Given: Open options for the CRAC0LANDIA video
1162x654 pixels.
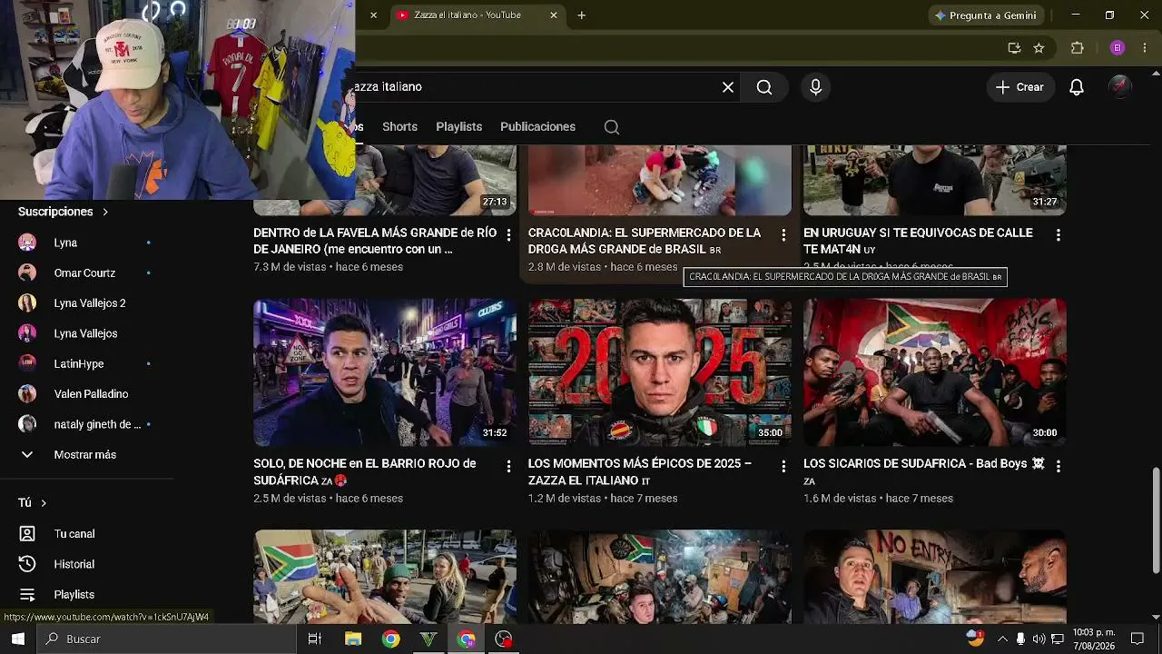Looking at the screenshot, I should click(783, 235).
